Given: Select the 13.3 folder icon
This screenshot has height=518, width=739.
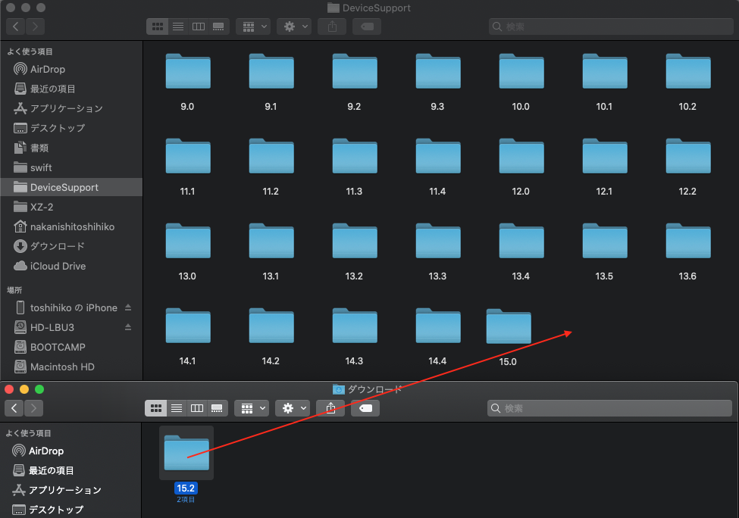Looking at the screenshot, I should click(x=438, y=241).
